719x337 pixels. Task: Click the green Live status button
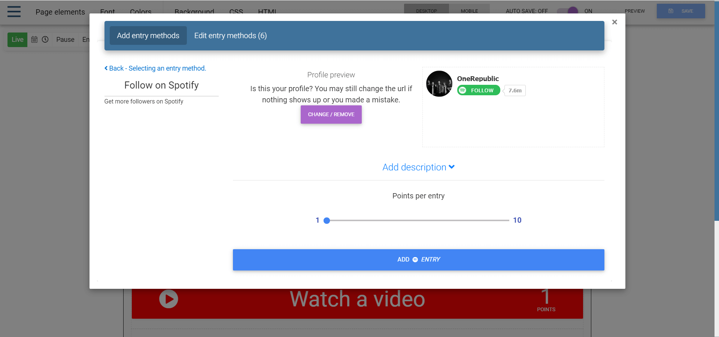pos(18,39)
